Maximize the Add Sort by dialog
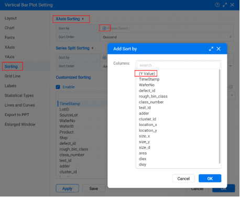Viewport: 240px width, 197px height. (x=211, y=49)
